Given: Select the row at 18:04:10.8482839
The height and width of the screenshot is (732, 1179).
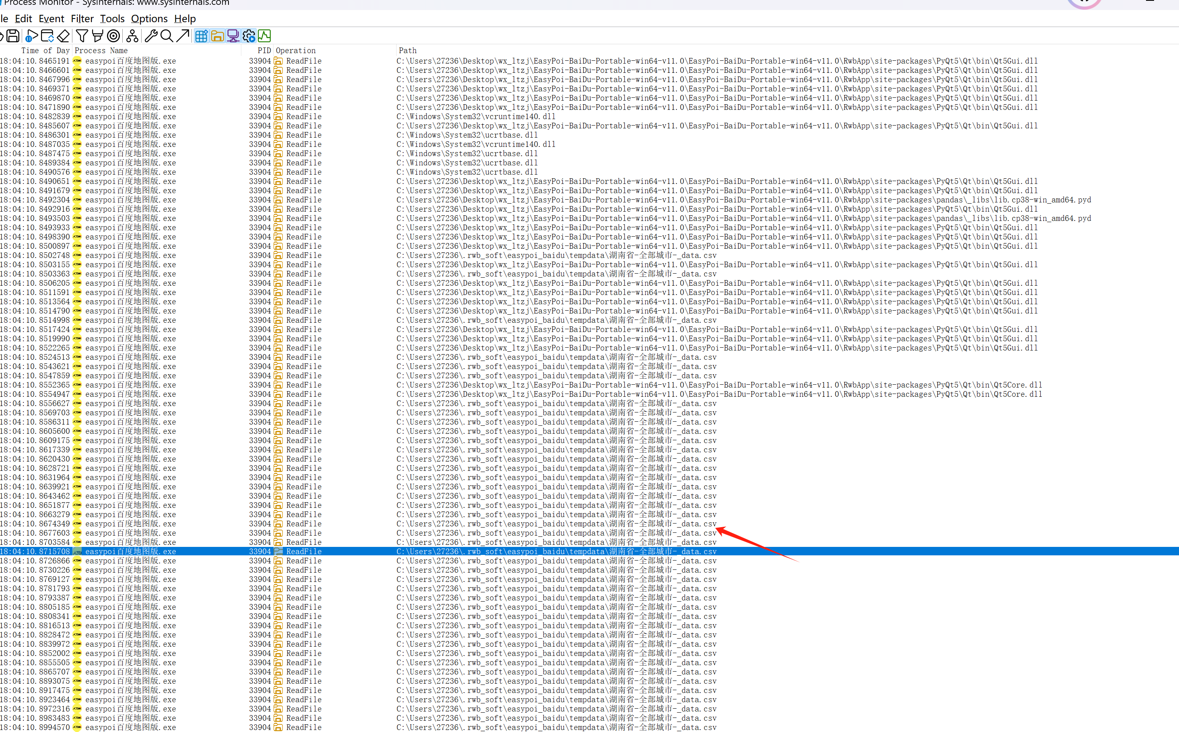Looking at the screenshot, I should [x=589, y=116].
